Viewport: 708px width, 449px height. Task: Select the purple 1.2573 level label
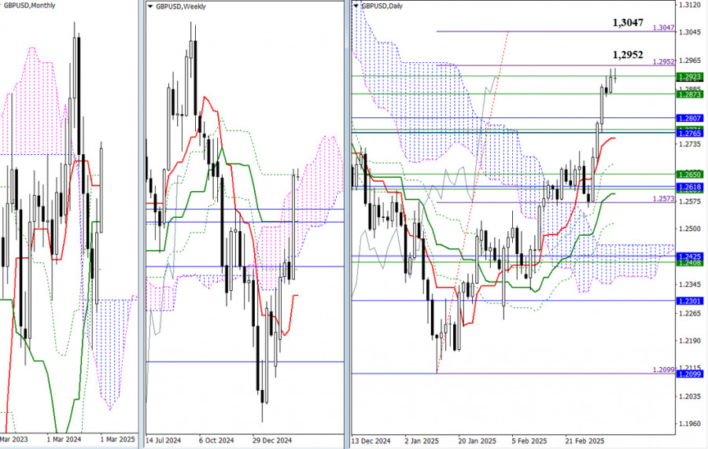click(x=664, y=199)
